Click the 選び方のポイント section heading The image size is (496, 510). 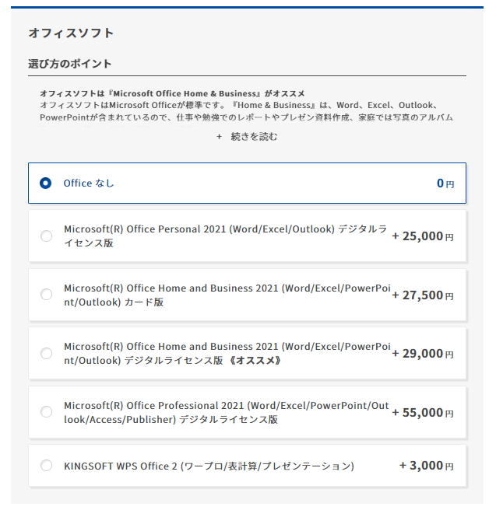pos(70,64)
